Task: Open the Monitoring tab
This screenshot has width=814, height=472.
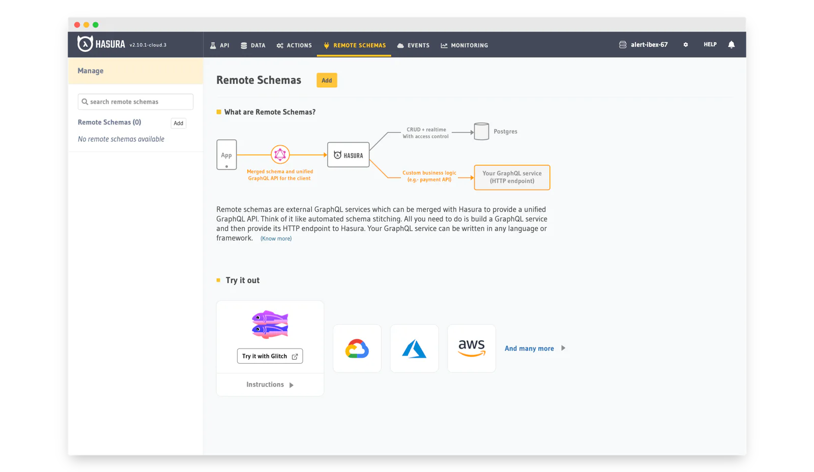Action: click(x=464, y=45)
